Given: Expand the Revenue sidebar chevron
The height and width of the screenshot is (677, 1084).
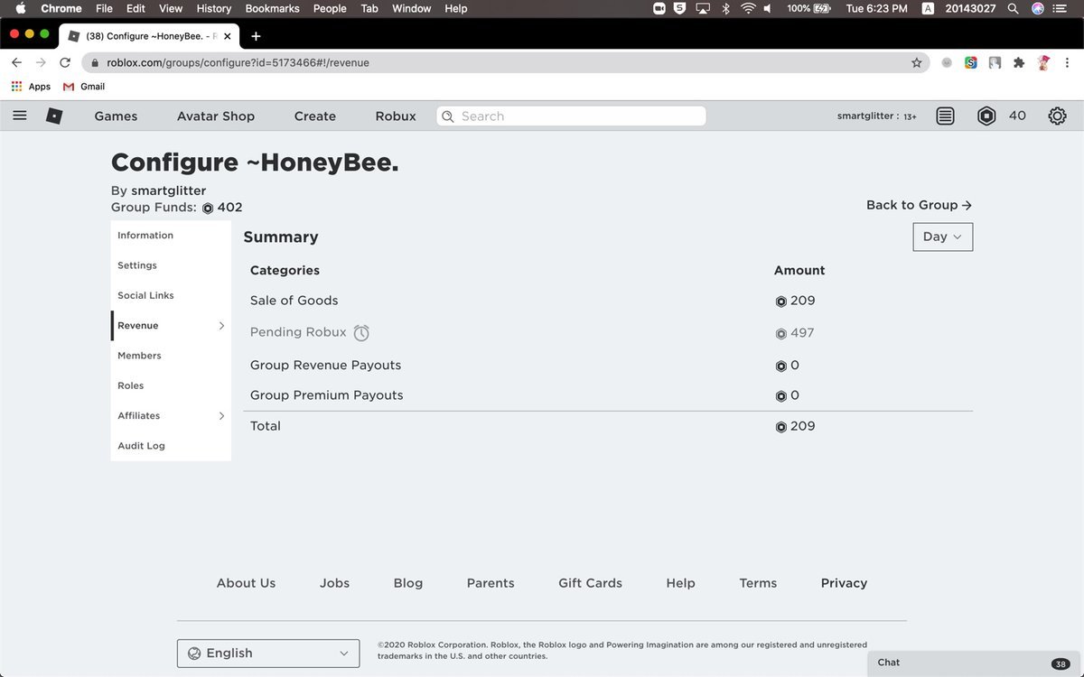Looking at the screenshot, I should [x=221, y=326].
